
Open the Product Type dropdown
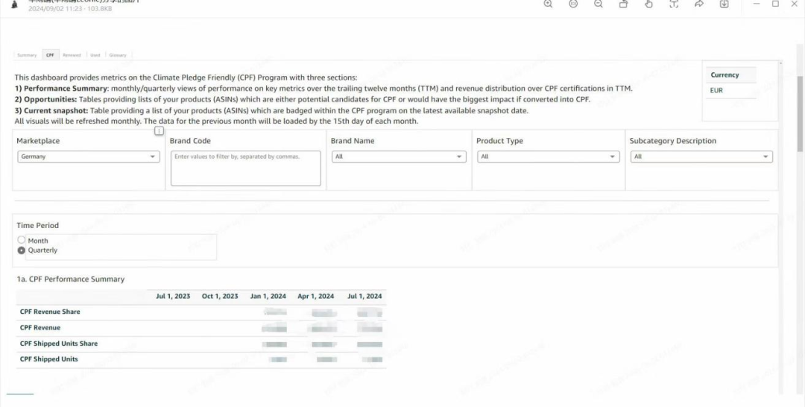tap(548, 157)
